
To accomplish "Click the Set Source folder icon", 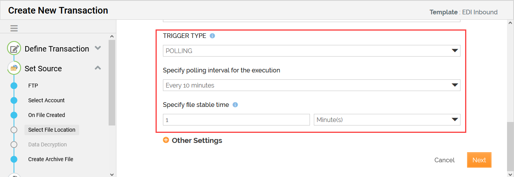I will point(14,69).
